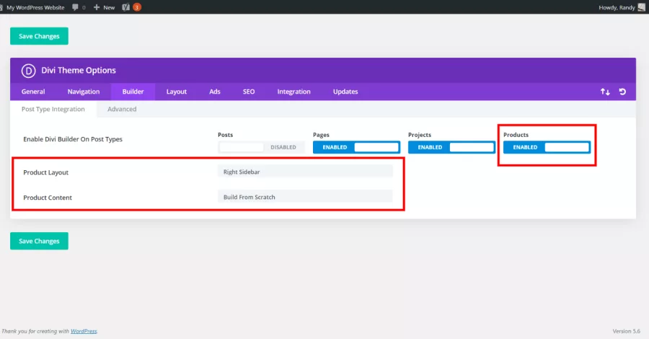The image size is (649, 339).
Task: Open the Updates tab
Action: click(345, 92)
